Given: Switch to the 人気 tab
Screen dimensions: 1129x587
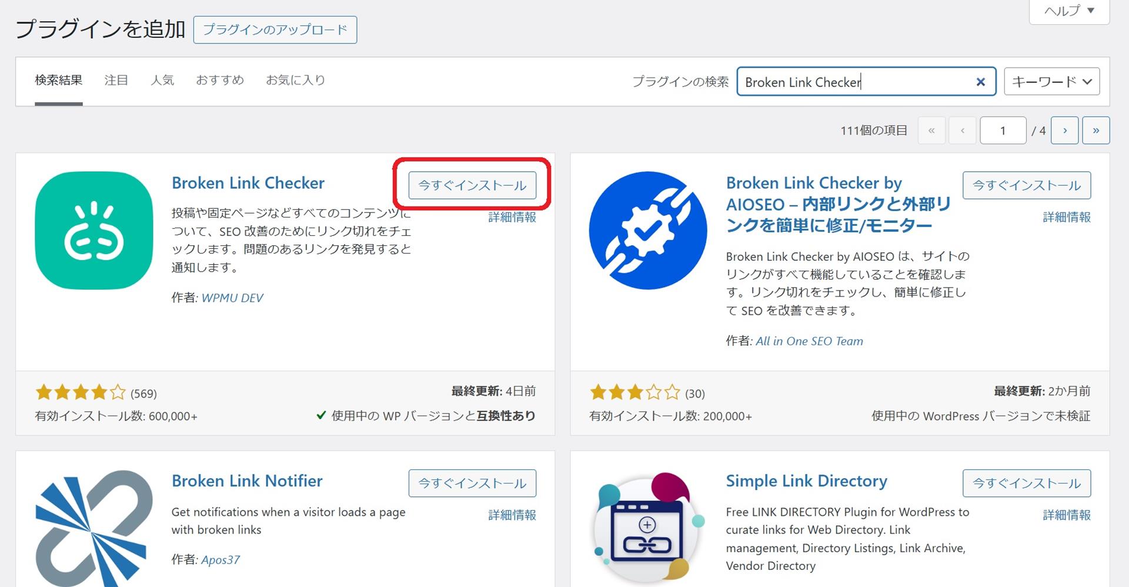Looking at the screenshot, I should tap(162, 80).
